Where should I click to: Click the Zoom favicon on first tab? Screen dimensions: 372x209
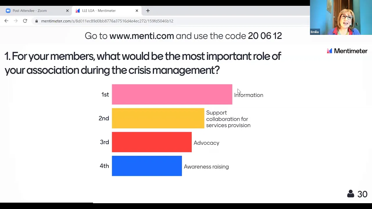(8, 11)
